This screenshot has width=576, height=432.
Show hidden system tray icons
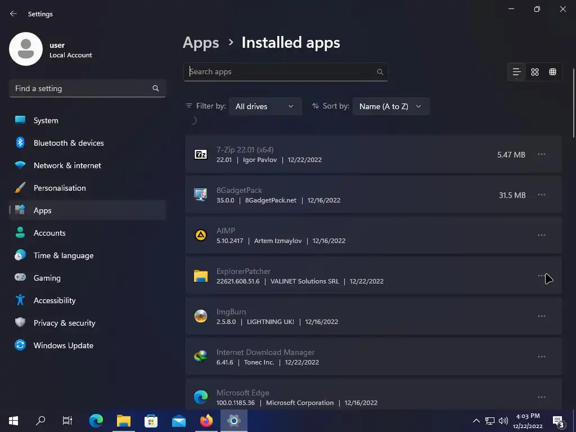tap(476, 421)
